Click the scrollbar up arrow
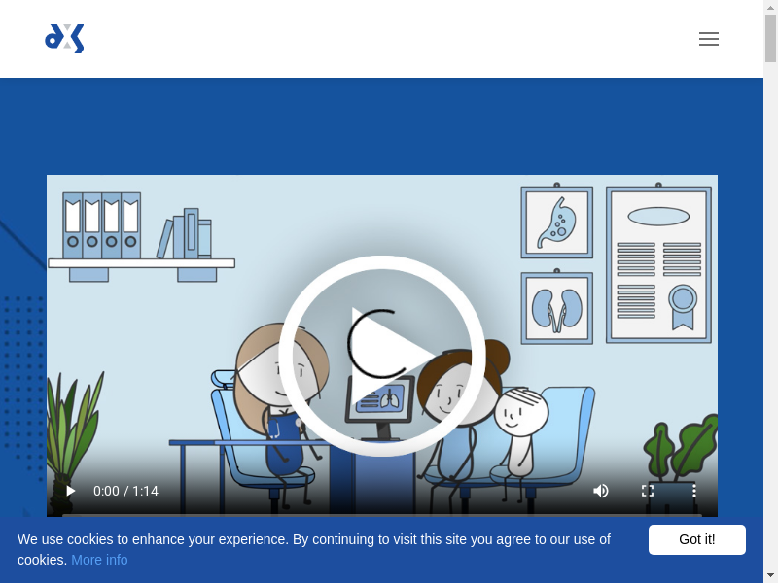 click(770, 7)
